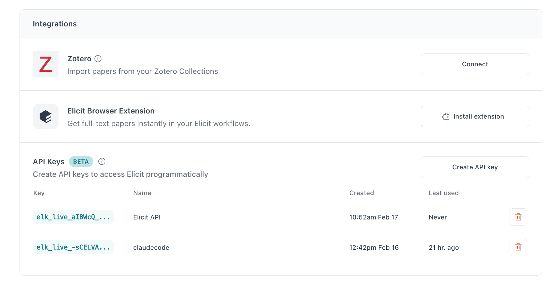Click the Last used column header
557x284 pixels.
tap(444, 193)
